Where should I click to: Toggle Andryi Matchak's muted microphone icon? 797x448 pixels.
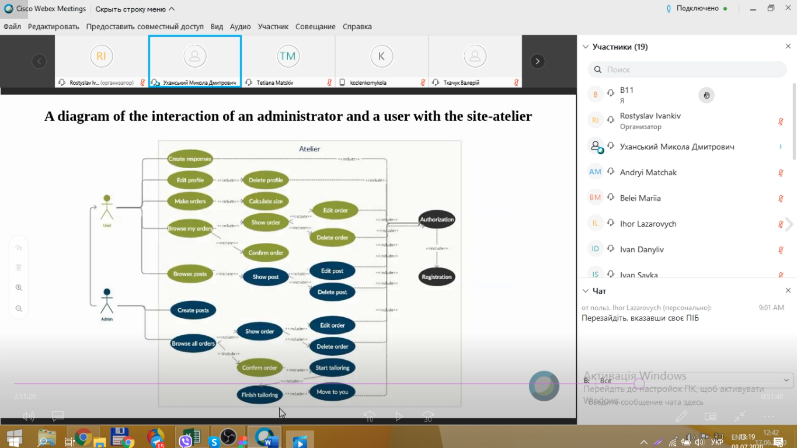[781, 173]
